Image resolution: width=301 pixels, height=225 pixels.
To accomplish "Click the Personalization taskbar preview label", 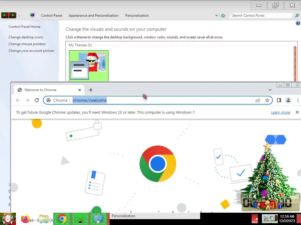I will (123, 216).
